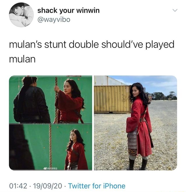186x192 pixels.
Task: Open profile via display name 'shack your winwin'
Action: [68, 11]
